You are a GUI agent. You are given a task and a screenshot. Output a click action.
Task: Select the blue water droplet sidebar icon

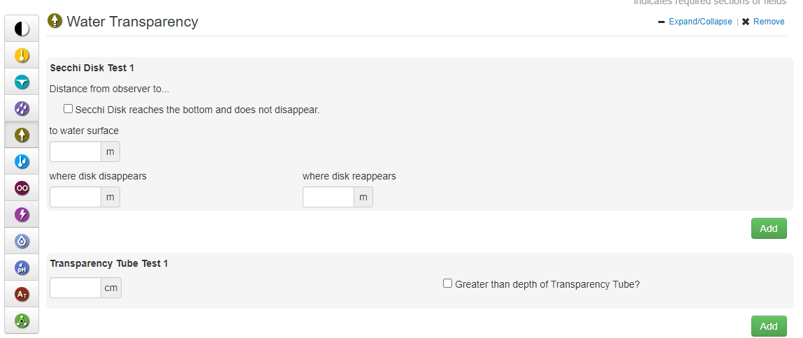[22, 241]
